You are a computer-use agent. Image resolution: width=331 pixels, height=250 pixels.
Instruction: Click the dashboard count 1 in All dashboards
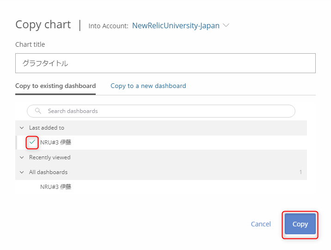pyautogui.click(x=300, y=172)
